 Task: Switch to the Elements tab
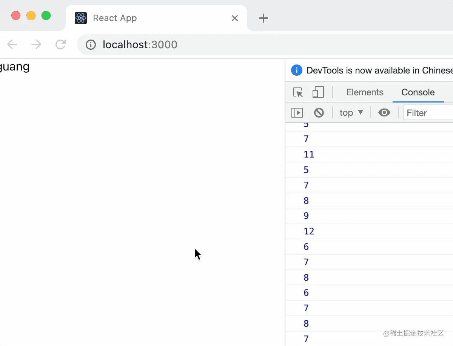[365, 92]
